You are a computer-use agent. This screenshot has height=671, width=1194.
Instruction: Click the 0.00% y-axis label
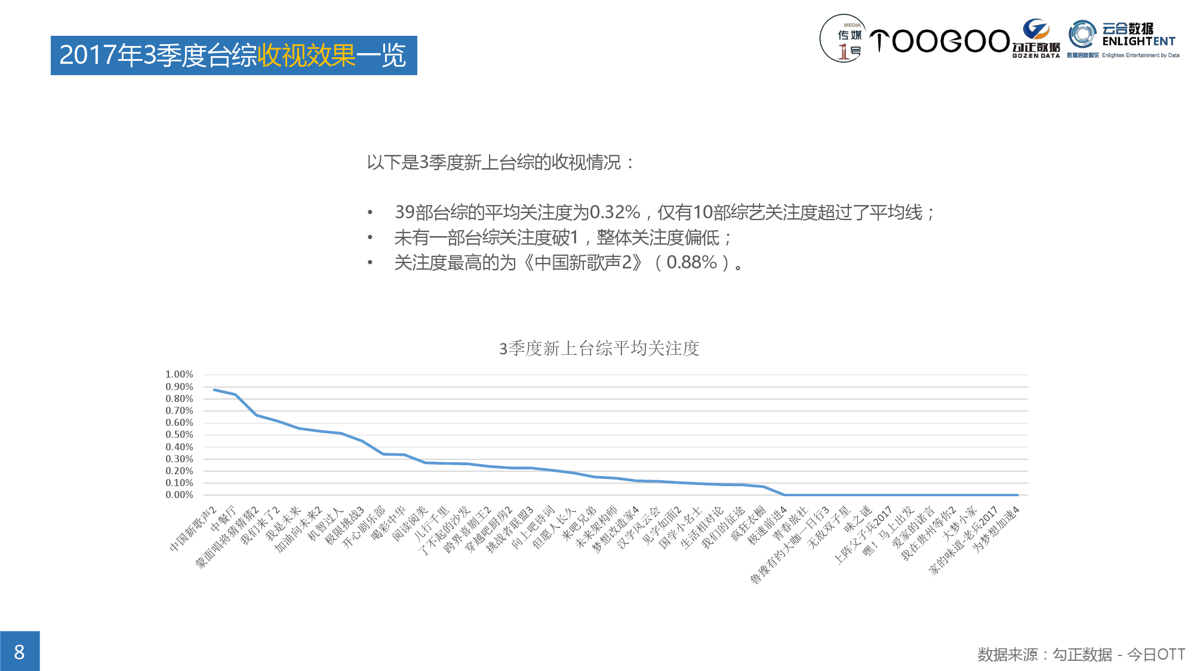(x=179, y=495)
